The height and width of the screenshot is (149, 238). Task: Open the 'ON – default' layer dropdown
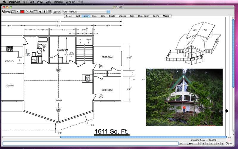(86, 12)
